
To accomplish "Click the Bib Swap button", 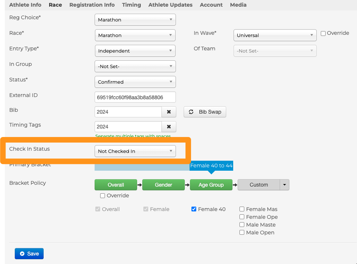I will click(205, 112).
